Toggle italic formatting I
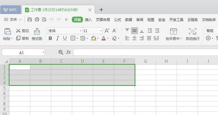The width and height of the screenshot is (218, 115). 58,38
